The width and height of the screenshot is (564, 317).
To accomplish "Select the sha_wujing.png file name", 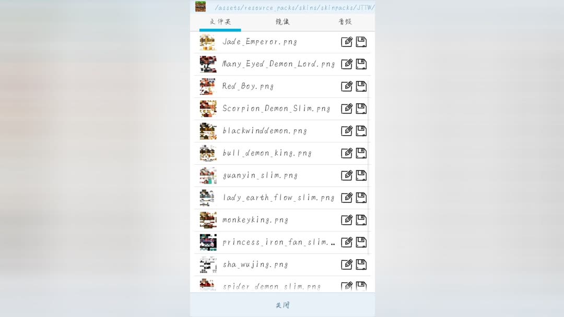I will click(255, 264).
